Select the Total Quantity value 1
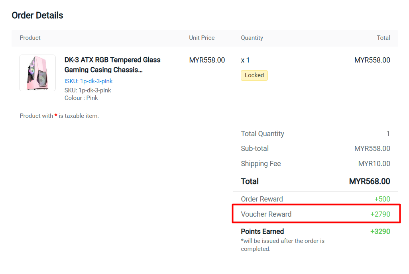 [388, 134]
